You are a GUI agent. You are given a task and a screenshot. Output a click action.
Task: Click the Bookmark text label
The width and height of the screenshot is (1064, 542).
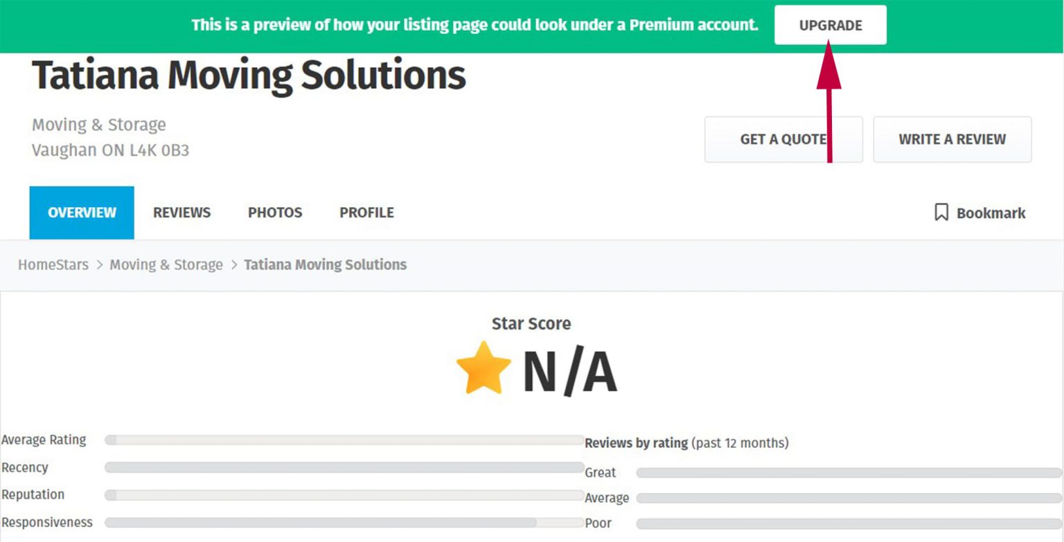[x=991, y=213]
